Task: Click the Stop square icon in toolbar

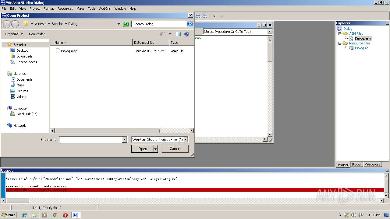Action: click(222, 16)
